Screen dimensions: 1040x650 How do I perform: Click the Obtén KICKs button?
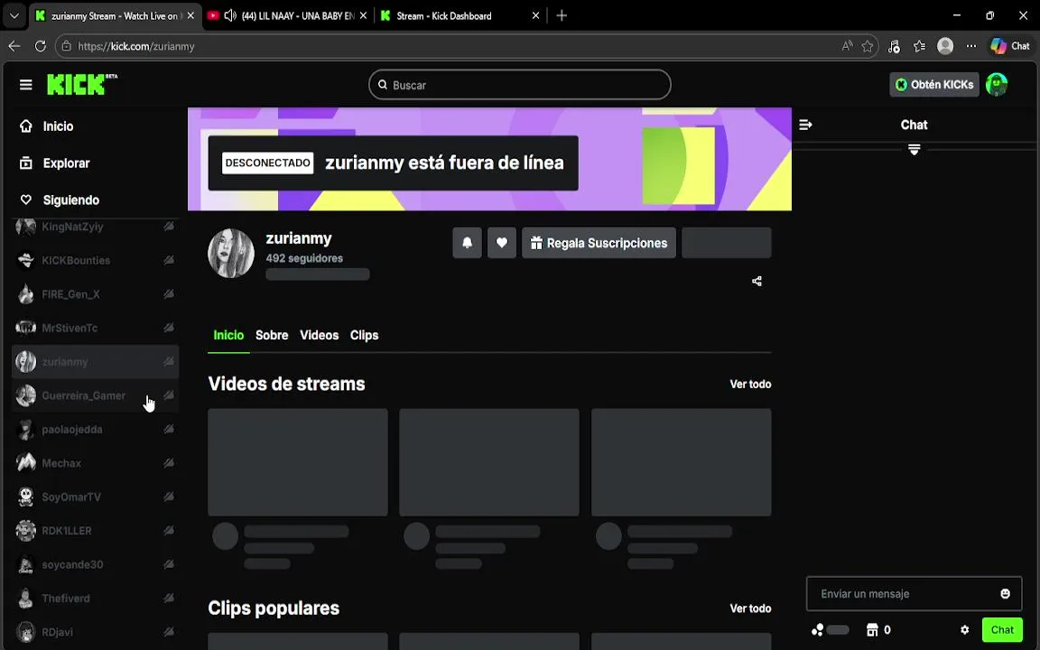(x=933, y=85)
